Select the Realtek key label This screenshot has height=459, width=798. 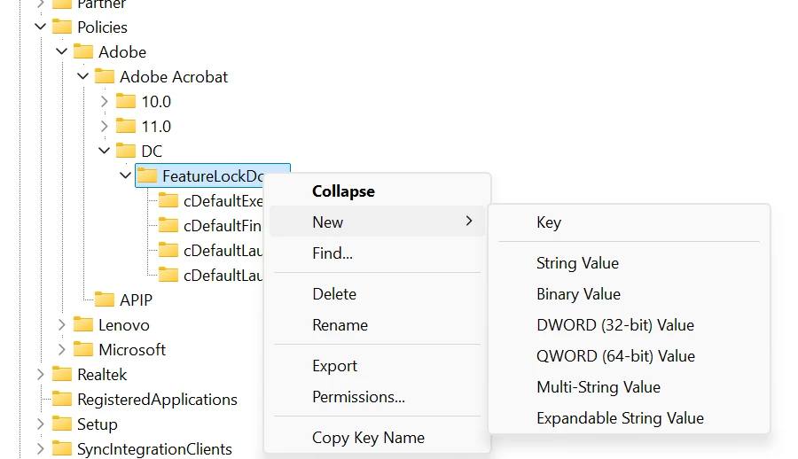[x=102, y=375]
